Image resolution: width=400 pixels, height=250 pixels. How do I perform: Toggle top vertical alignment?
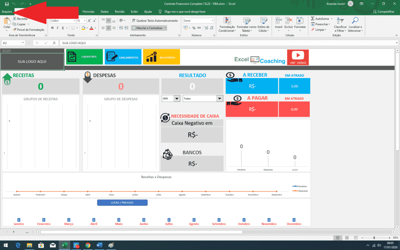[x=103, y=20]
